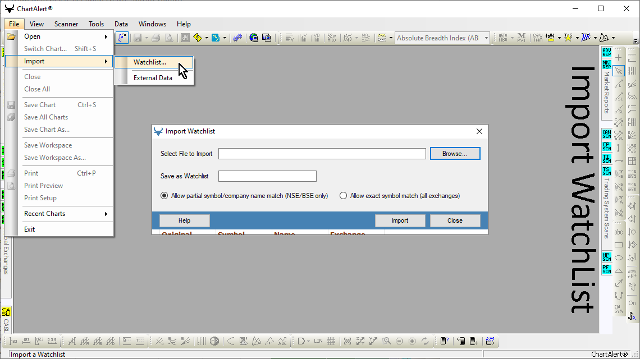Click the globe internet toolbar icon

click(253, 38)
